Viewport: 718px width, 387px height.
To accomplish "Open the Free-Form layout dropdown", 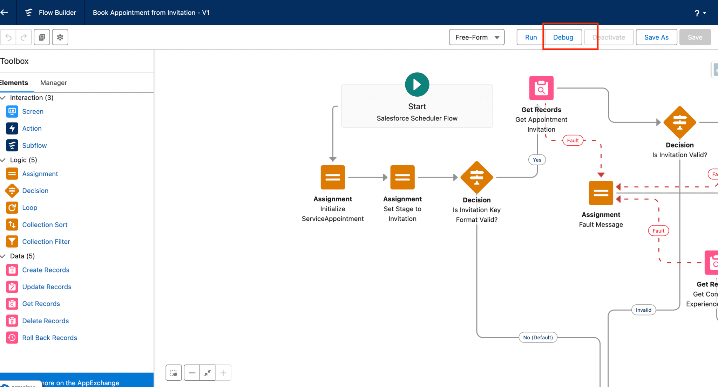I will [476, 37].
